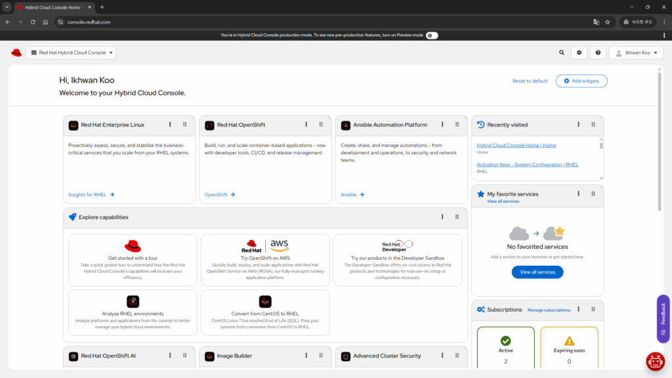Open the chatbot assistant icon at bottom right

click(x=655, y=361)
